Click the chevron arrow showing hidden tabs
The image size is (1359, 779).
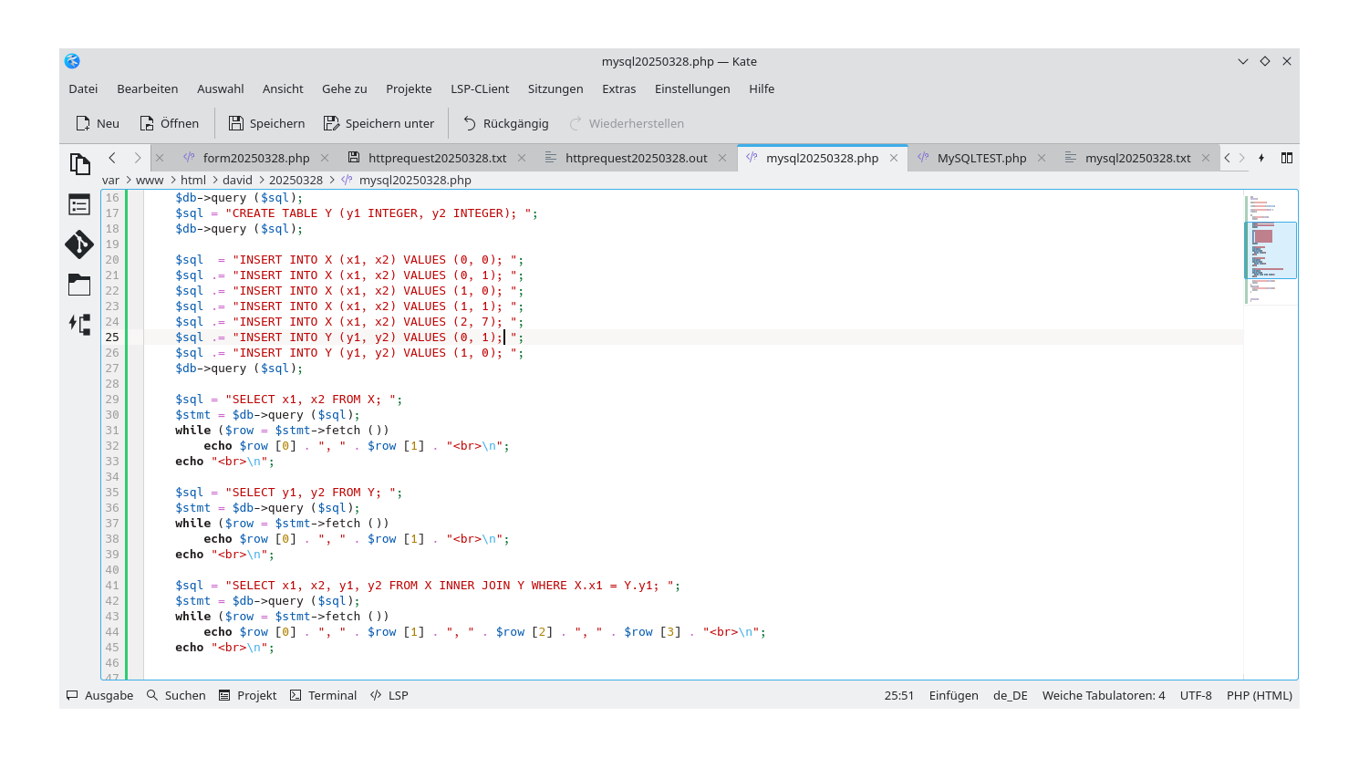[x=1227, y=157]
